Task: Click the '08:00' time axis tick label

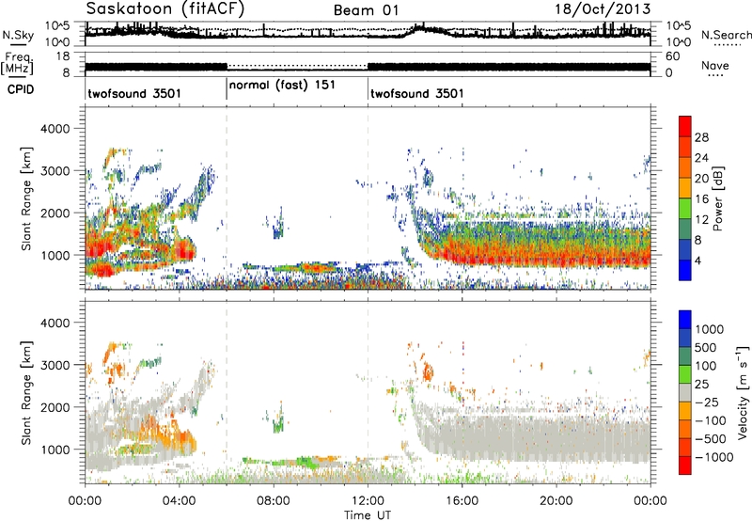Action: (274, 501)
